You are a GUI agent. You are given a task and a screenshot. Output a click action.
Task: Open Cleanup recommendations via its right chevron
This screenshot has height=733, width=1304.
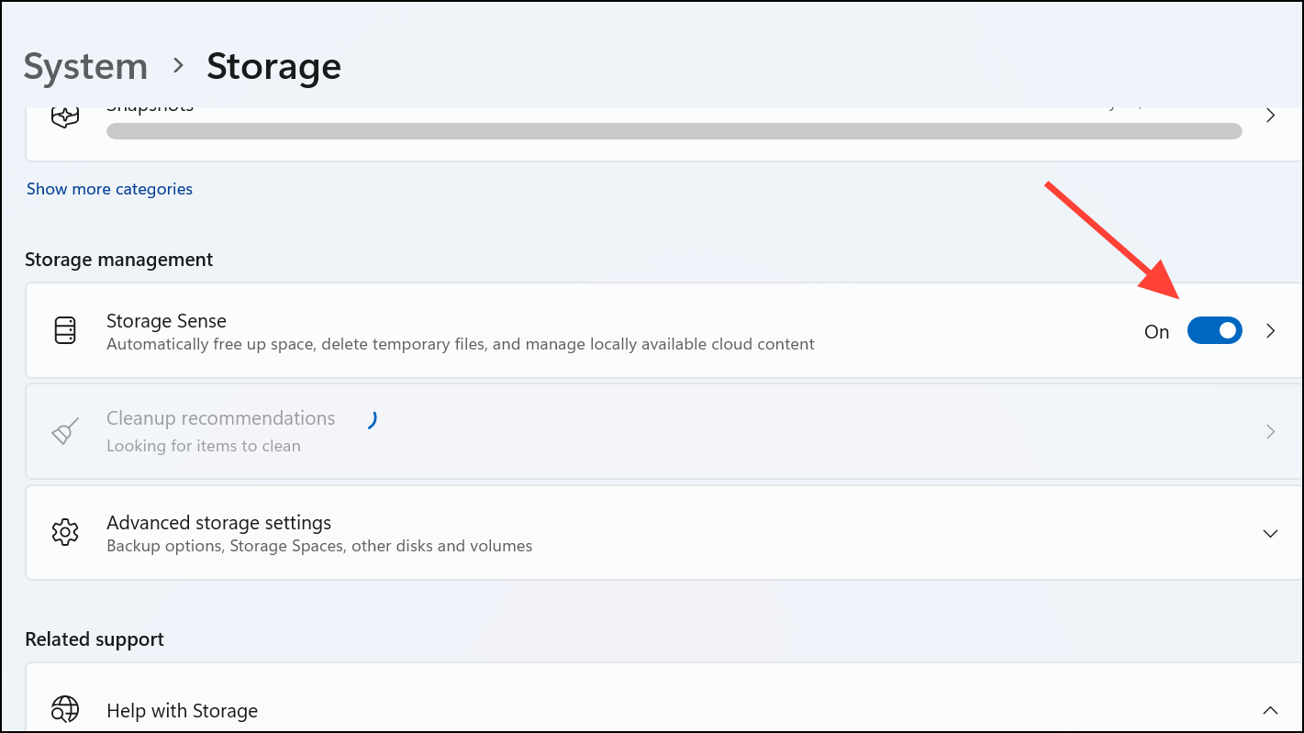[x=1271, y=431]
